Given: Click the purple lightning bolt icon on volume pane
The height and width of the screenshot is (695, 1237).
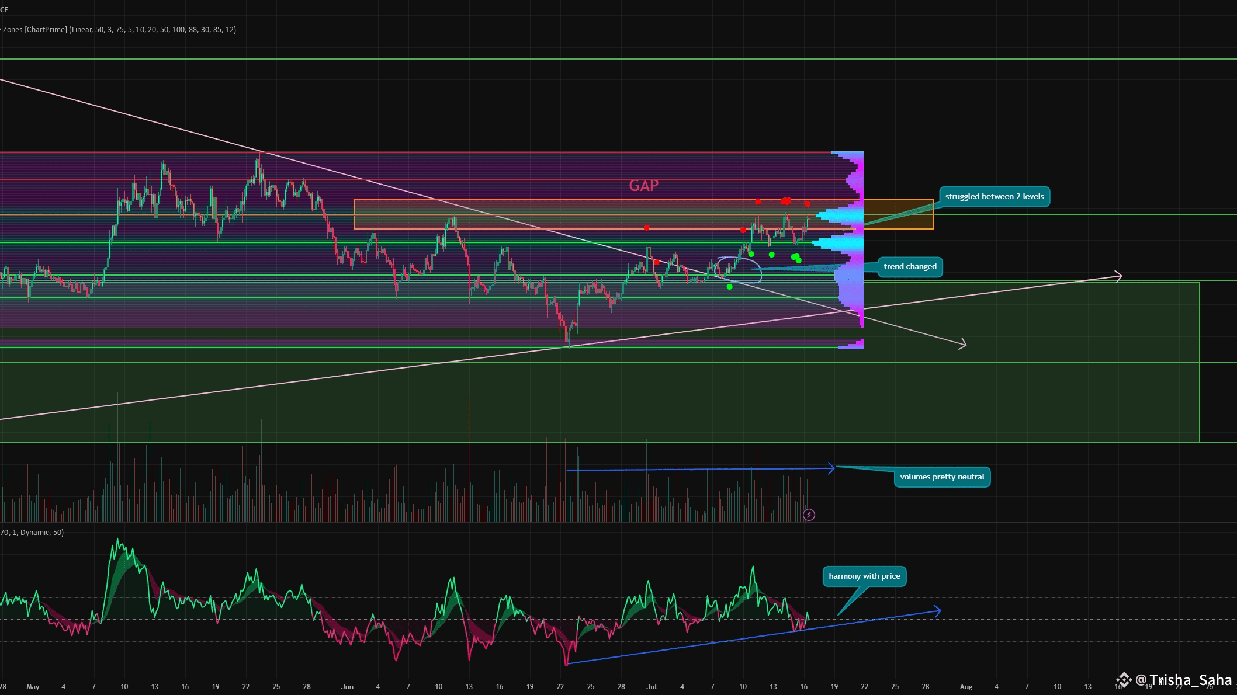Looking at the screenshot, I should [809, 515].
